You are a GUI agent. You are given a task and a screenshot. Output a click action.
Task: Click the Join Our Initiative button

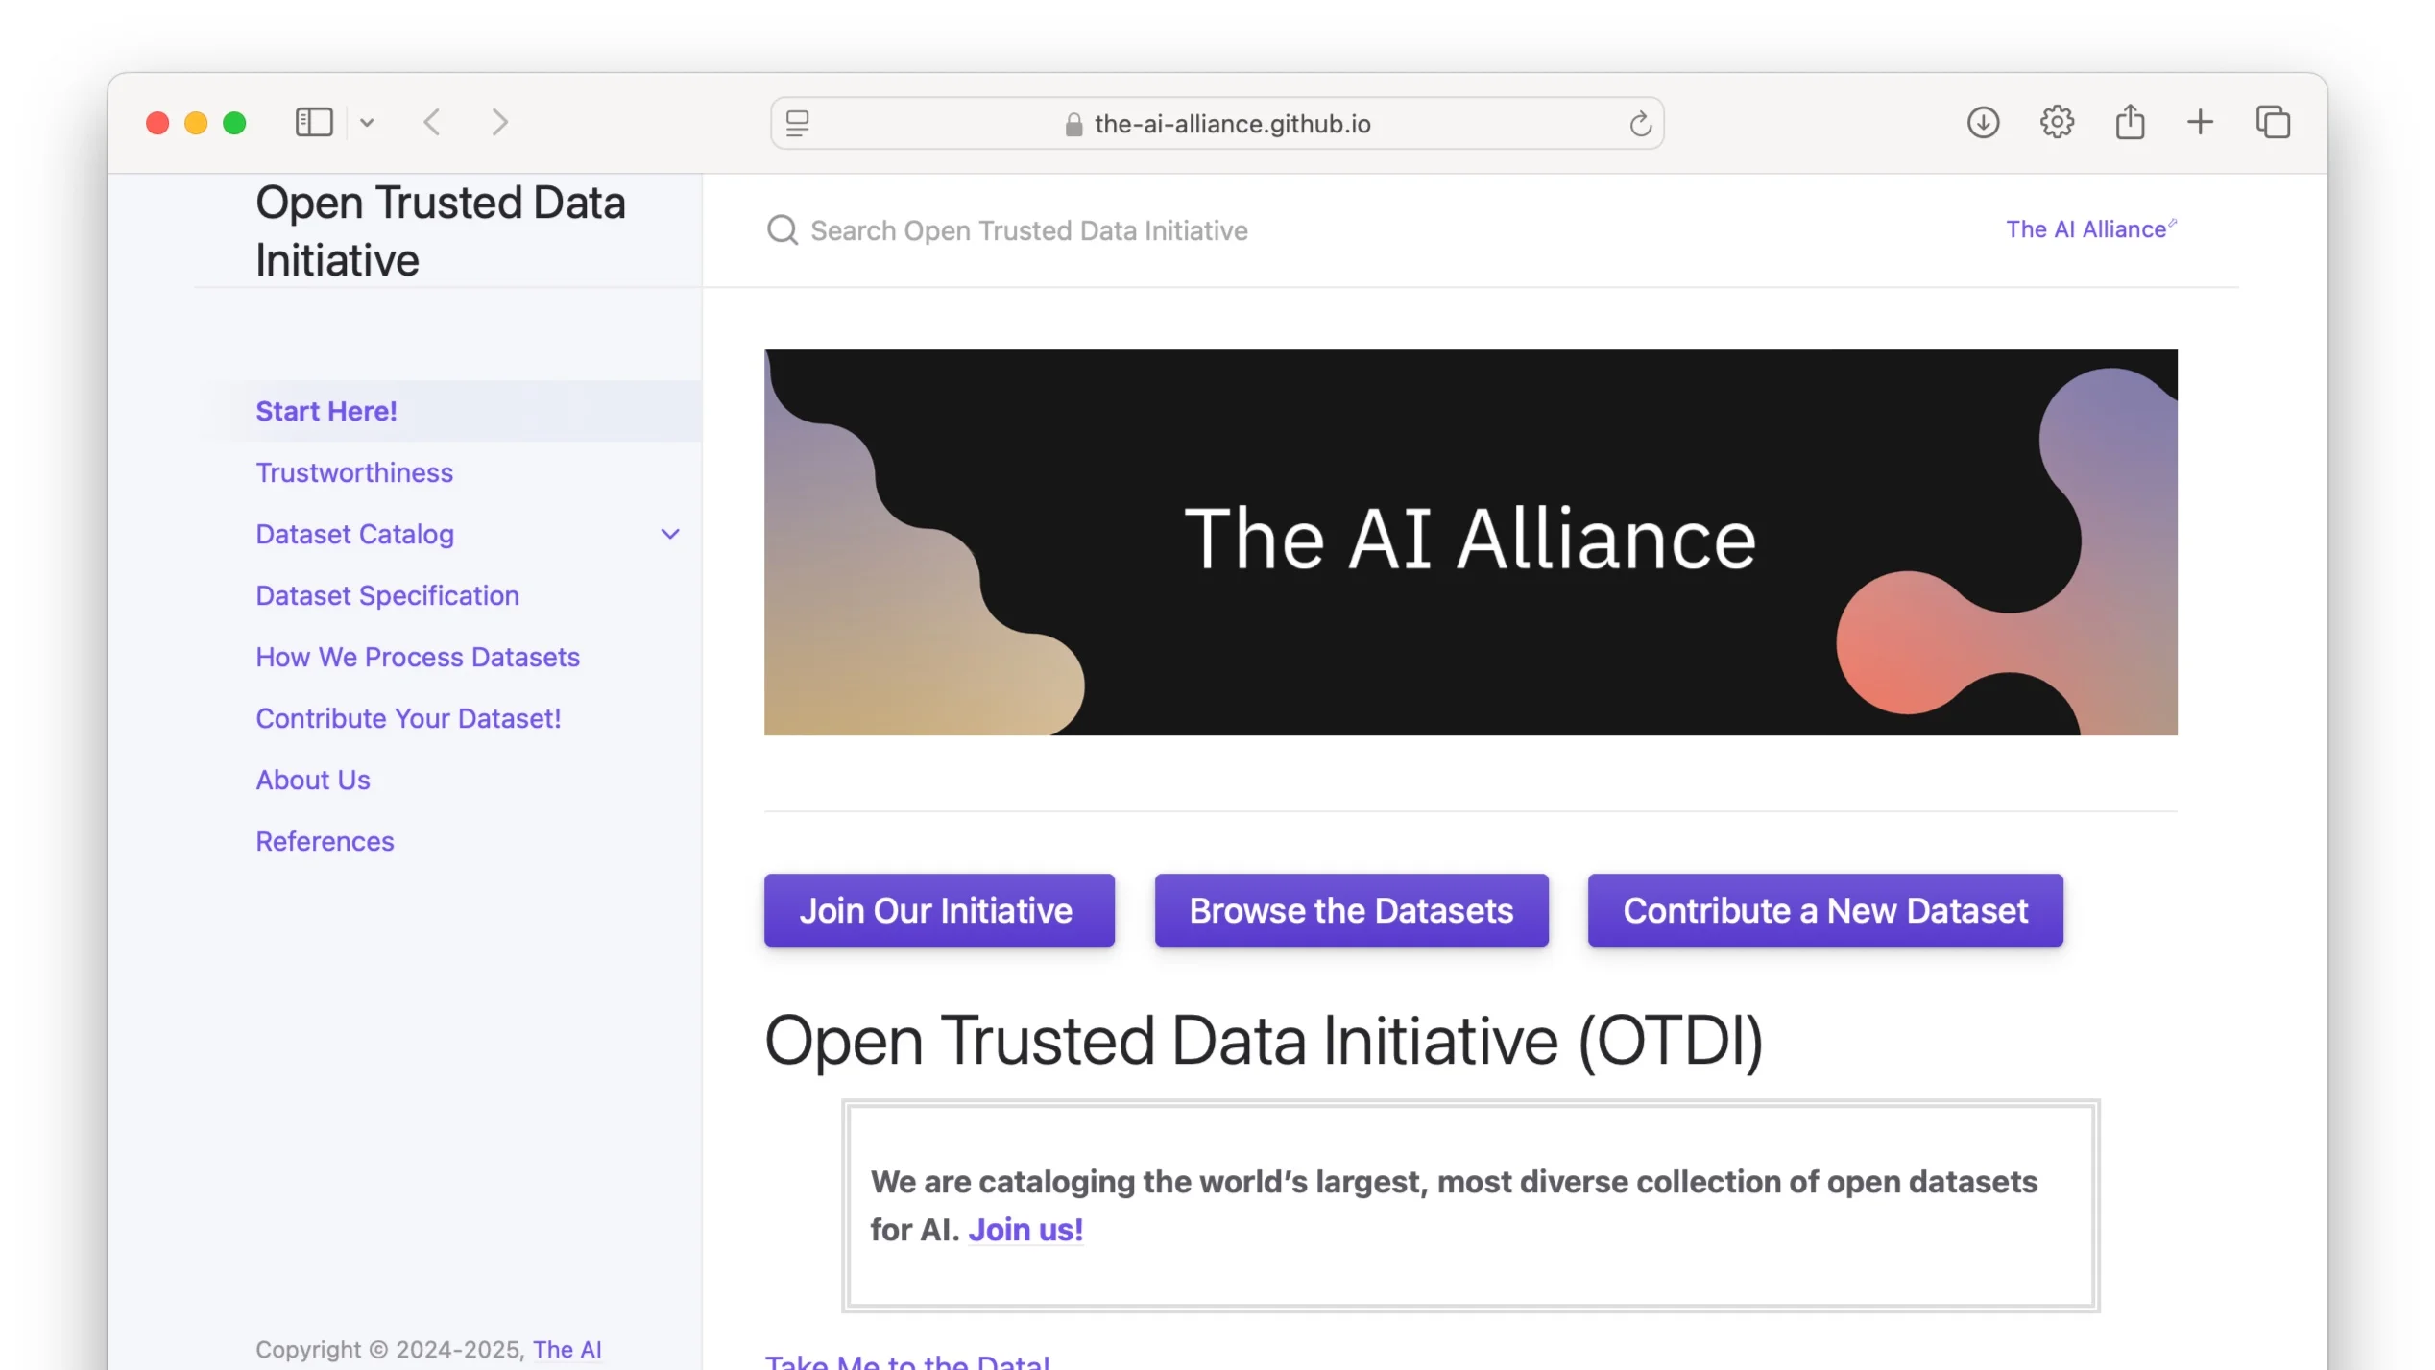pos(938,910)
